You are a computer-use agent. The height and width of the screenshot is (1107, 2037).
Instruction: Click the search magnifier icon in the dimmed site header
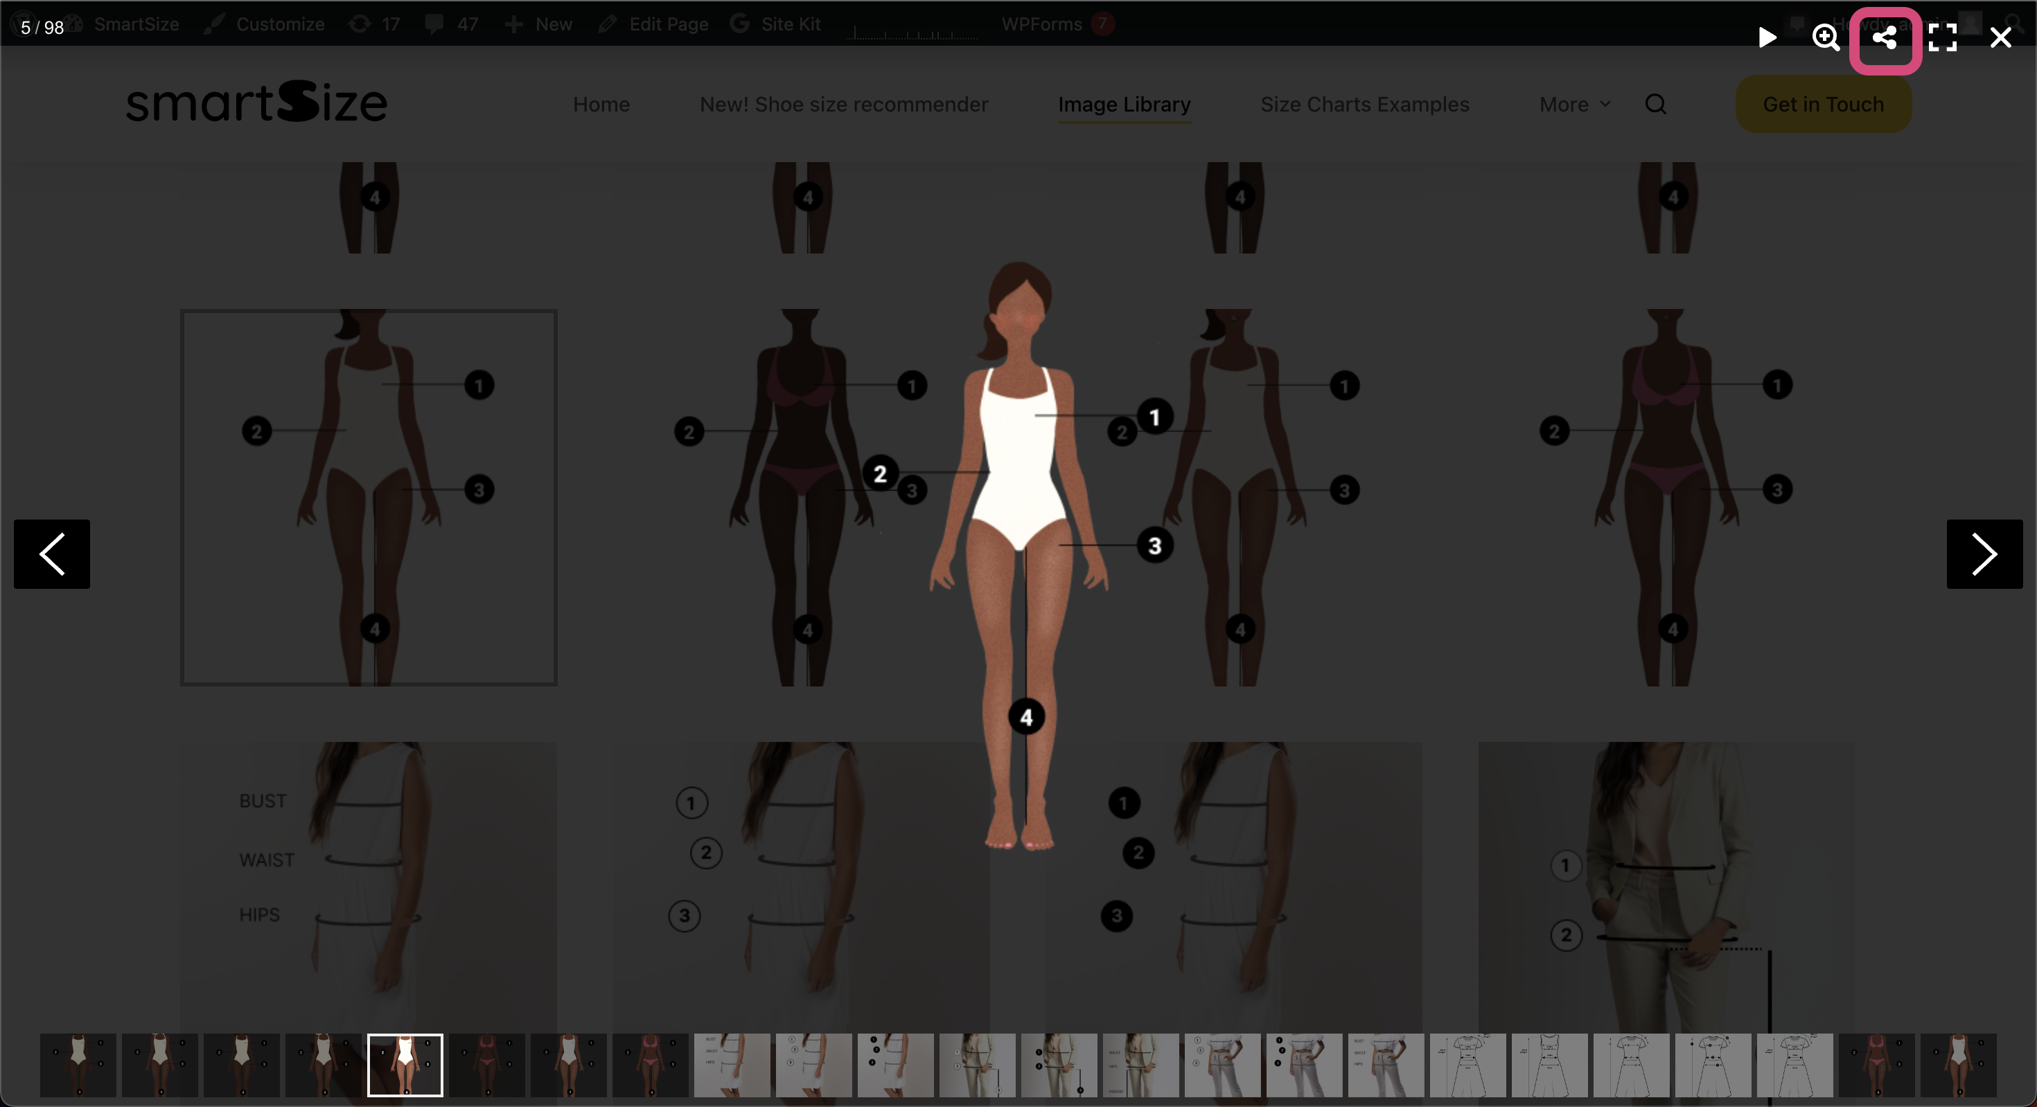click(1655, 105)
